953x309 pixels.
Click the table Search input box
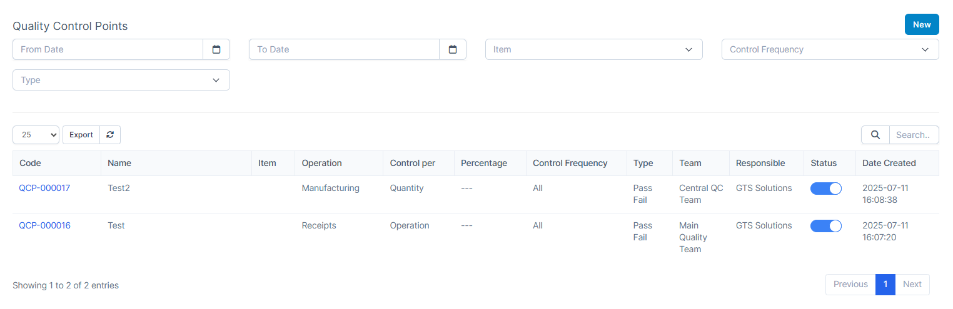(913, 135)
